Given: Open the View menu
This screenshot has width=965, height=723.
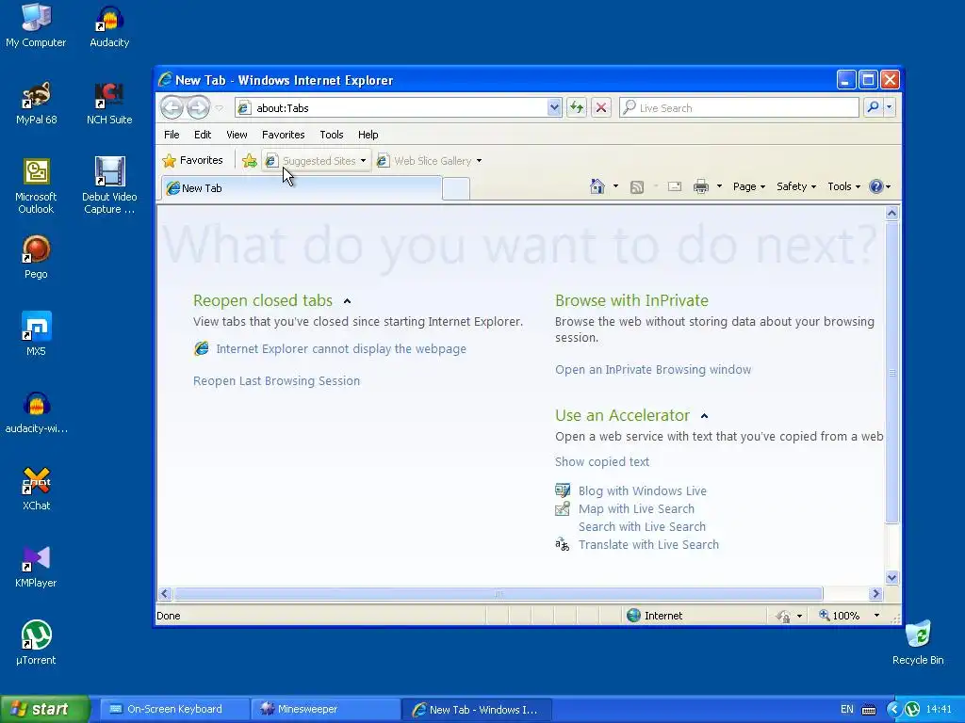Looking at the screenshot, I should (237, 135).
